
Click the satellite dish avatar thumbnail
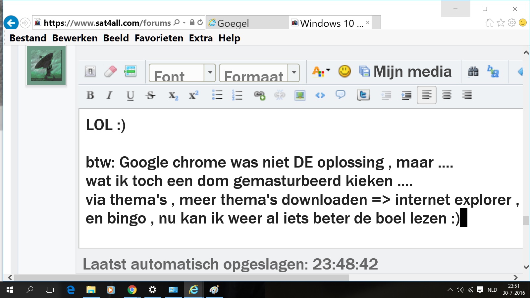(46, 66)
